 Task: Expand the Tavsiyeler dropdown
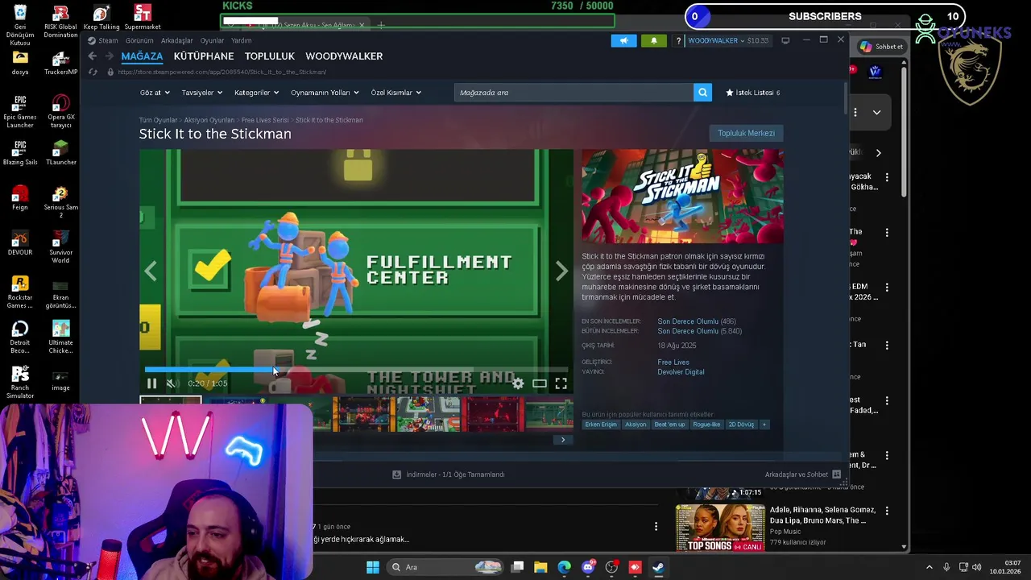(x=201, y=93)
